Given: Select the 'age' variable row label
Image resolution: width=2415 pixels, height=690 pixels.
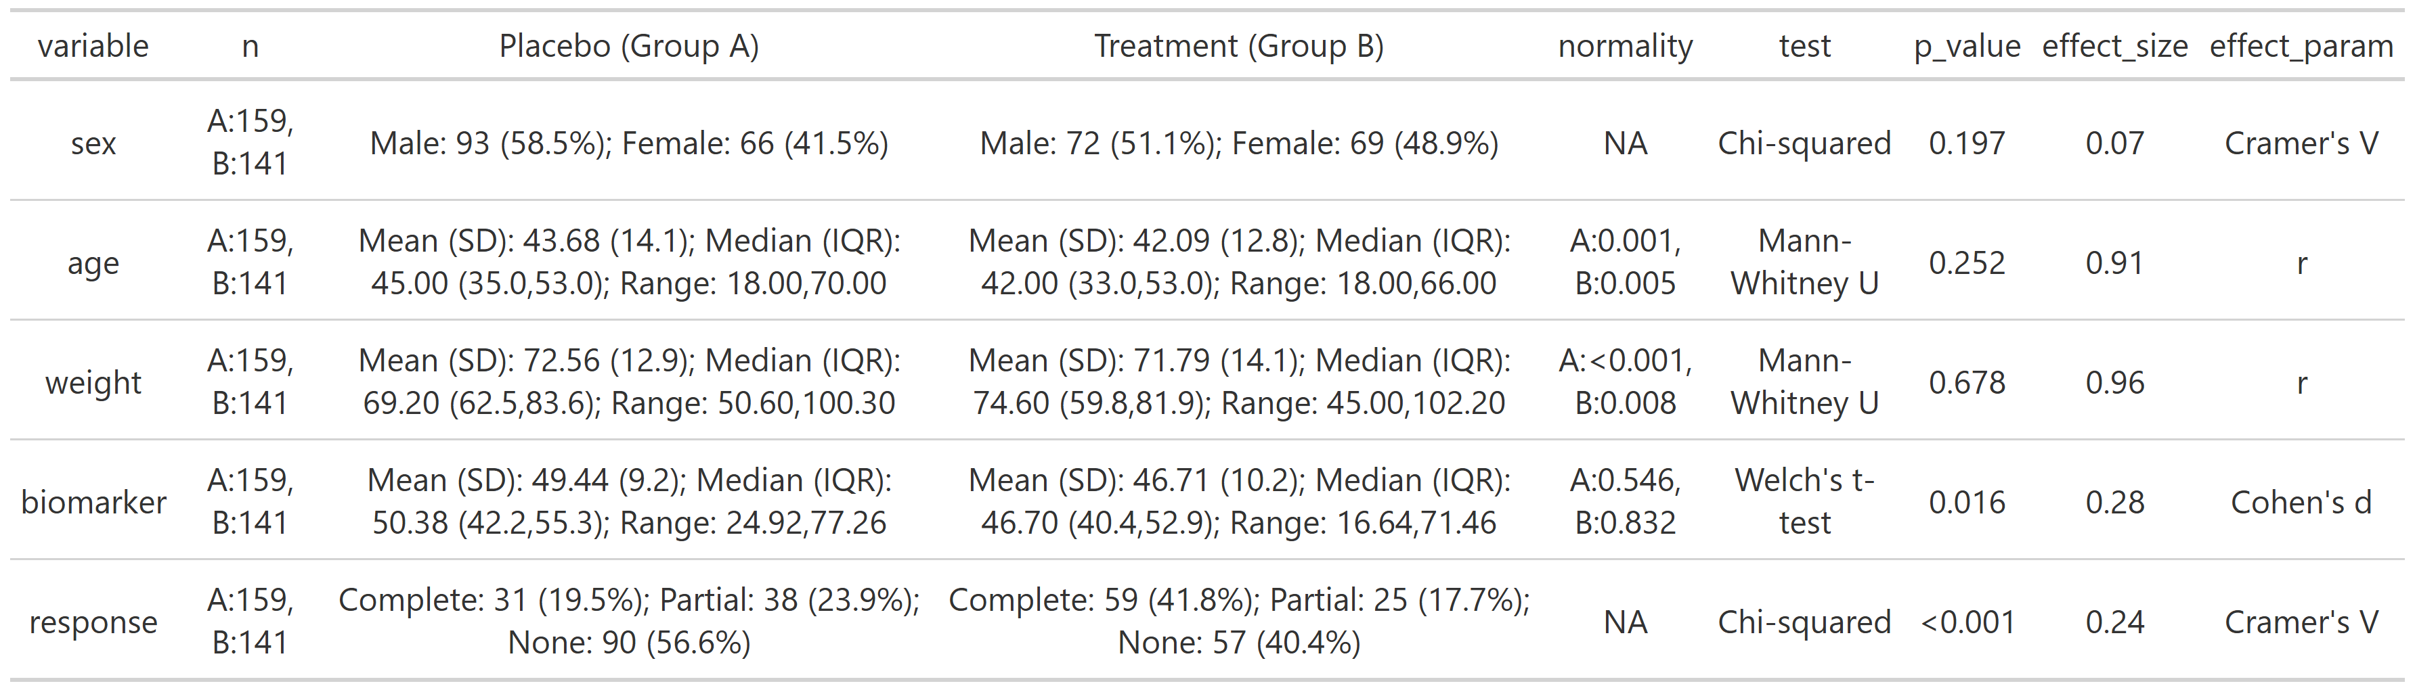Looking at the screenshot, I should pos(93,263).
